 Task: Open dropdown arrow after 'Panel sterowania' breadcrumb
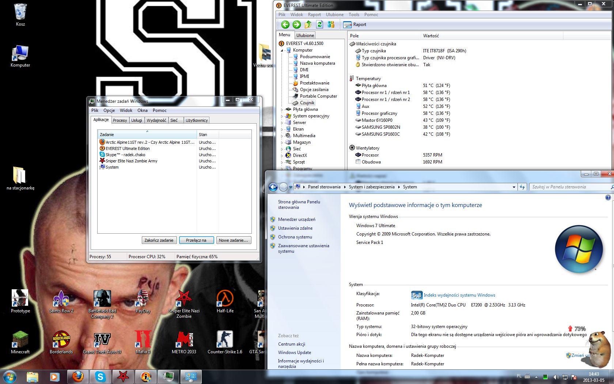(x=344, y=187)
